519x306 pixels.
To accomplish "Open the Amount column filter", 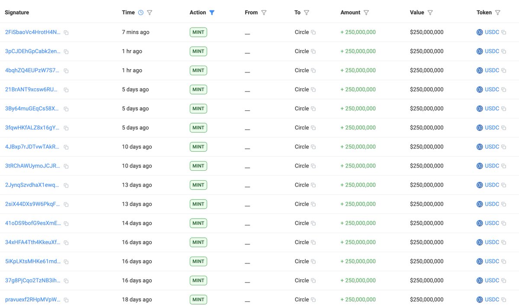I will [x=366, y=13].
